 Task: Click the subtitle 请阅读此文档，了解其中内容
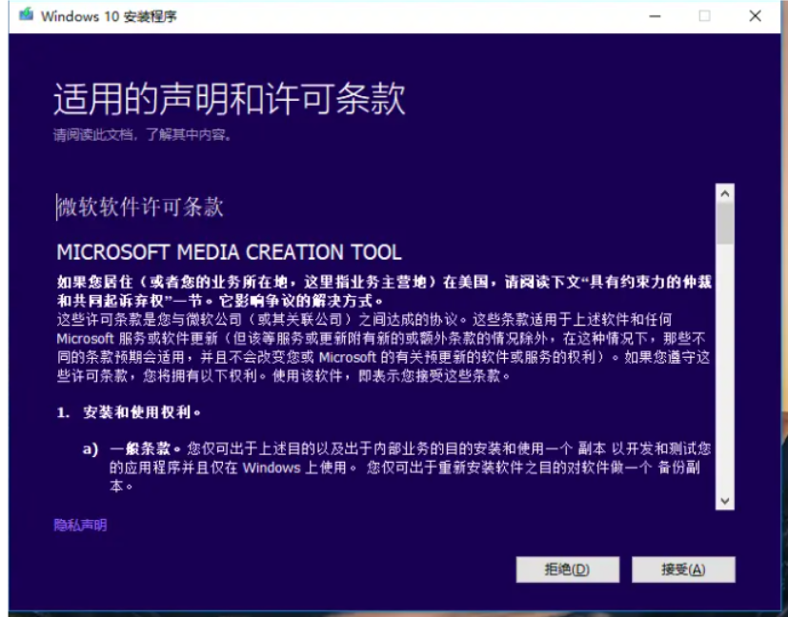click(142, 135)
